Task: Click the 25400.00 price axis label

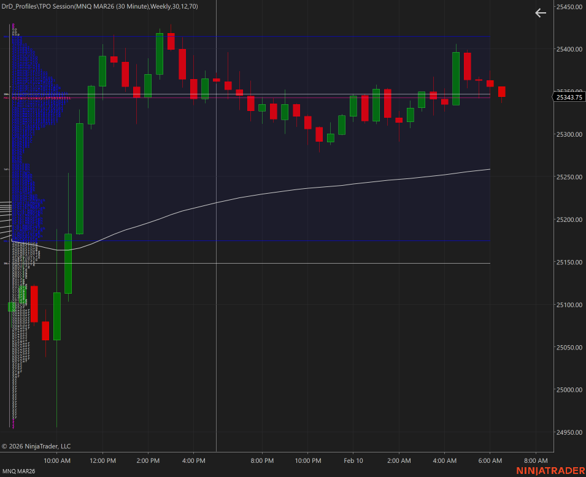Action: (569, 49)
